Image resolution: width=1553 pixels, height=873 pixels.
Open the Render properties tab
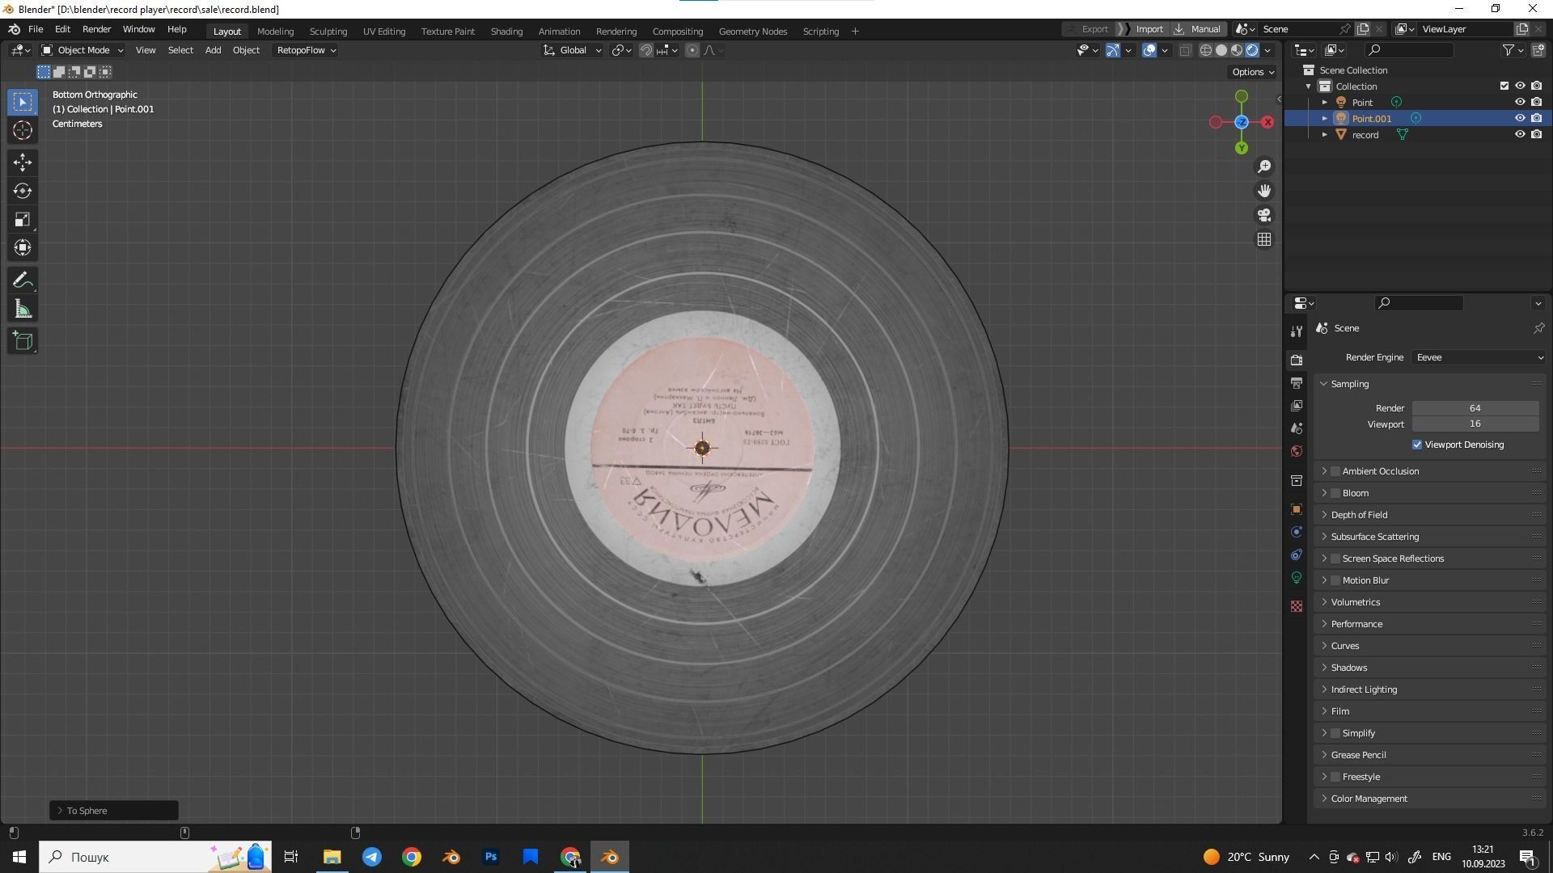coord(1297,360)
